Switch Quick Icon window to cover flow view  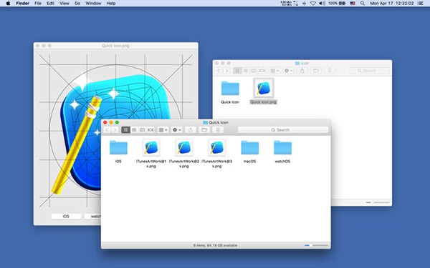(x=150, y=129)
